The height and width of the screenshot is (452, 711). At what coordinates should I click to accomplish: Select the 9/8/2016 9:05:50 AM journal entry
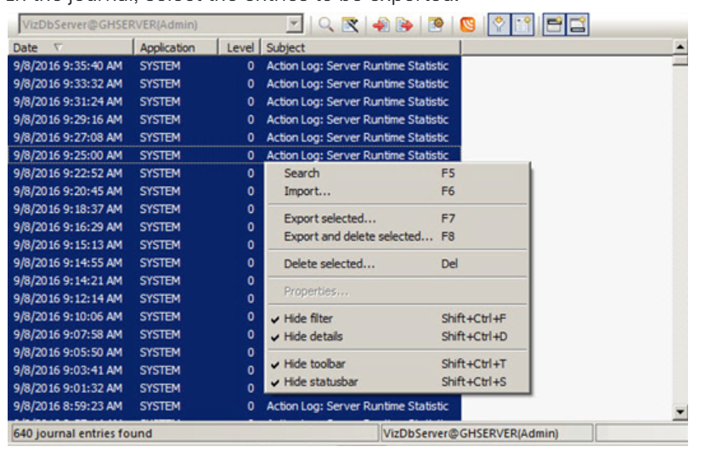click(x=136, y=353)
